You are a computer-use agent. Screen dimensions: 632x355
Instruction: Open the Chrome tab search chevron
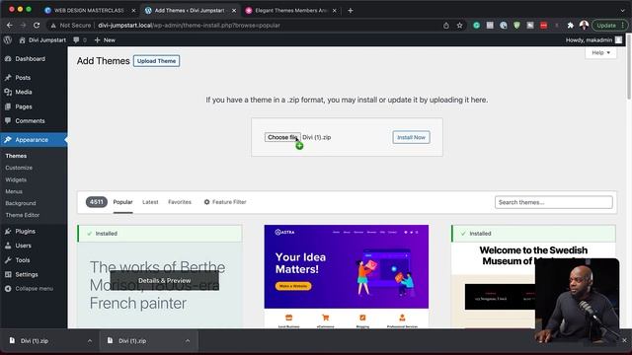pyautogui.click(x=623, y=11)
